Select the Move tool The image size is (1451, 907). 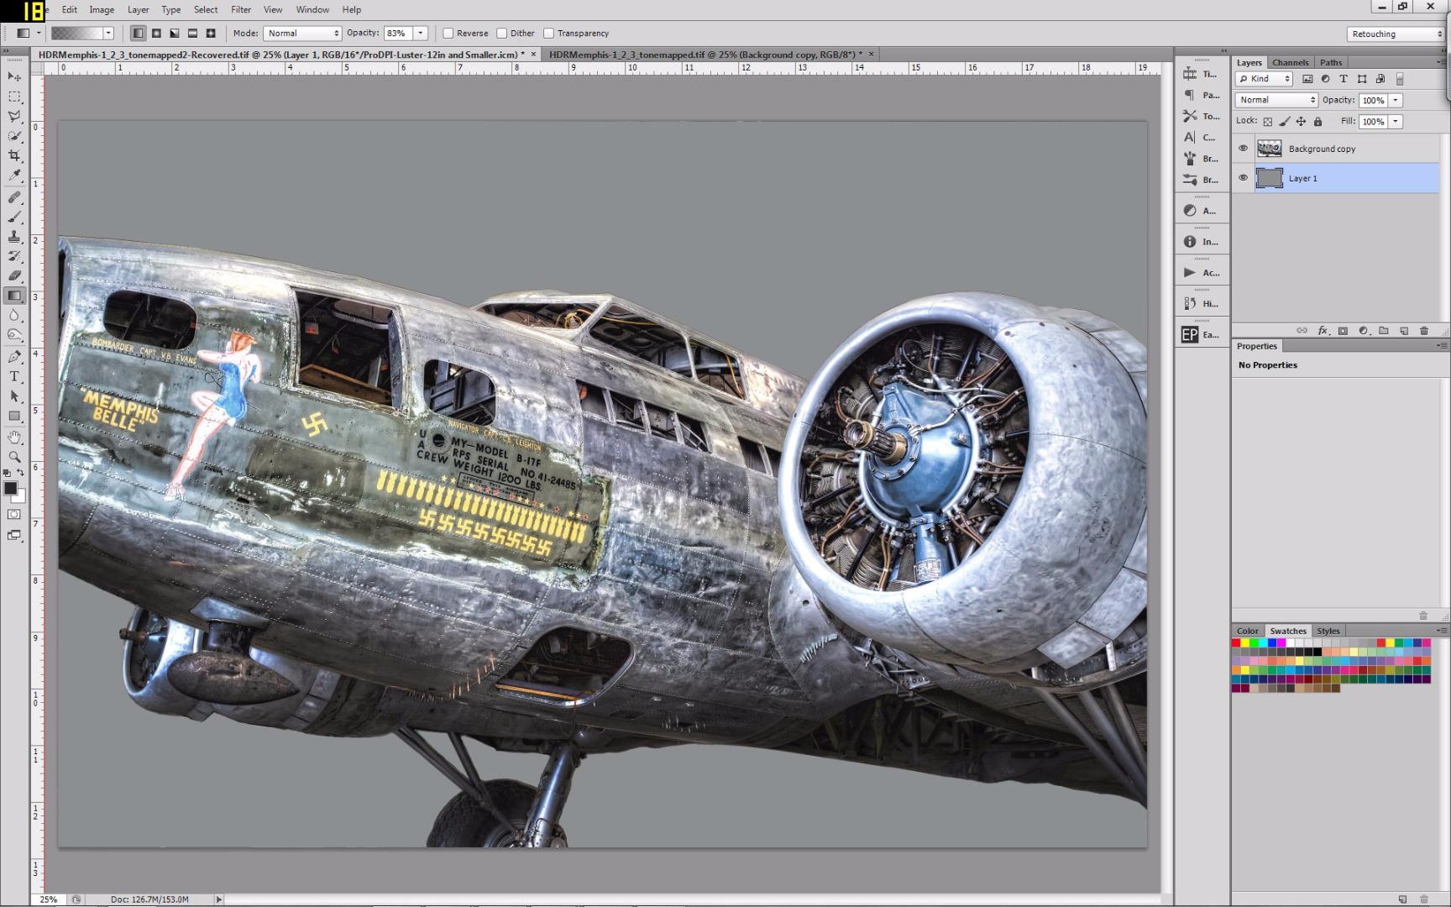click(x=14, y=76)
